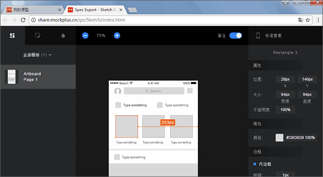Click the 属性 section header
The image size is (323, 177).
257,65
